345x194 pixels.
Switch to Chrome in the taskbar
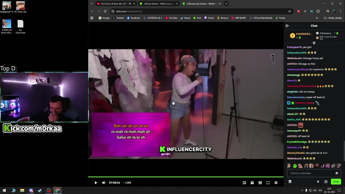58,190
